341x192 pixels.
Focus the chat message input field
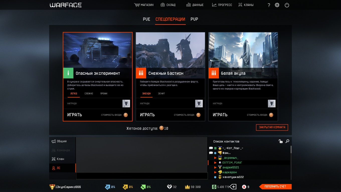[x=142, y=176]
